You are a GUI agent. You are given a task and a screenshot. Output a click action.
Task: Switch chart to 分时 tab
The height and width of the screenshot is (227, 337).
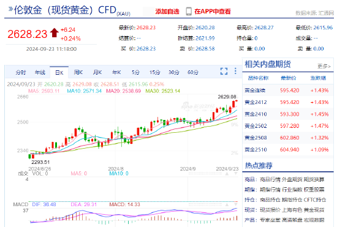pyautogui.click(x=21, y=73)
